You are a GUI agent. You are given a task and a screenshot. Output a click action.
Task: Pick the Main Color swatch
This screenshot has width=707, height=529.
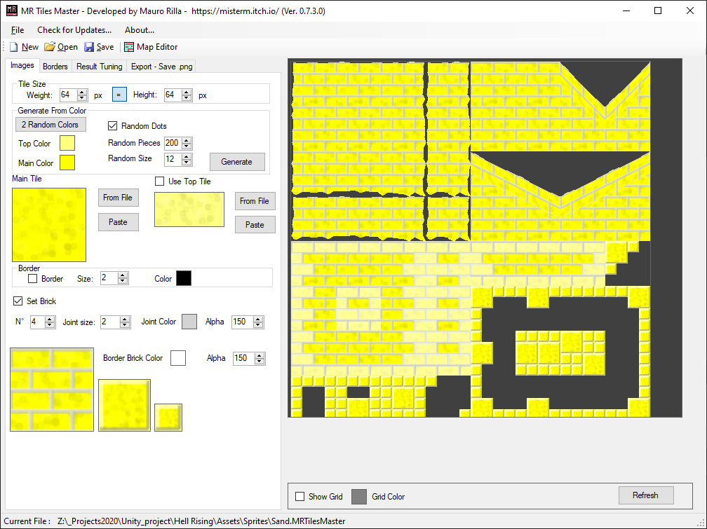67,163
